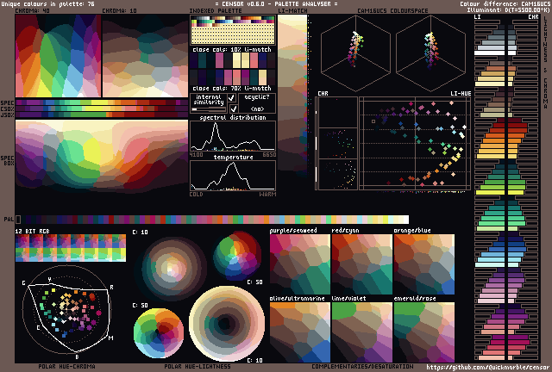The height and width of the screenshot is (372, 552).
Task: Click the '6650' value under the spectral graph
Action: [269, 155]
